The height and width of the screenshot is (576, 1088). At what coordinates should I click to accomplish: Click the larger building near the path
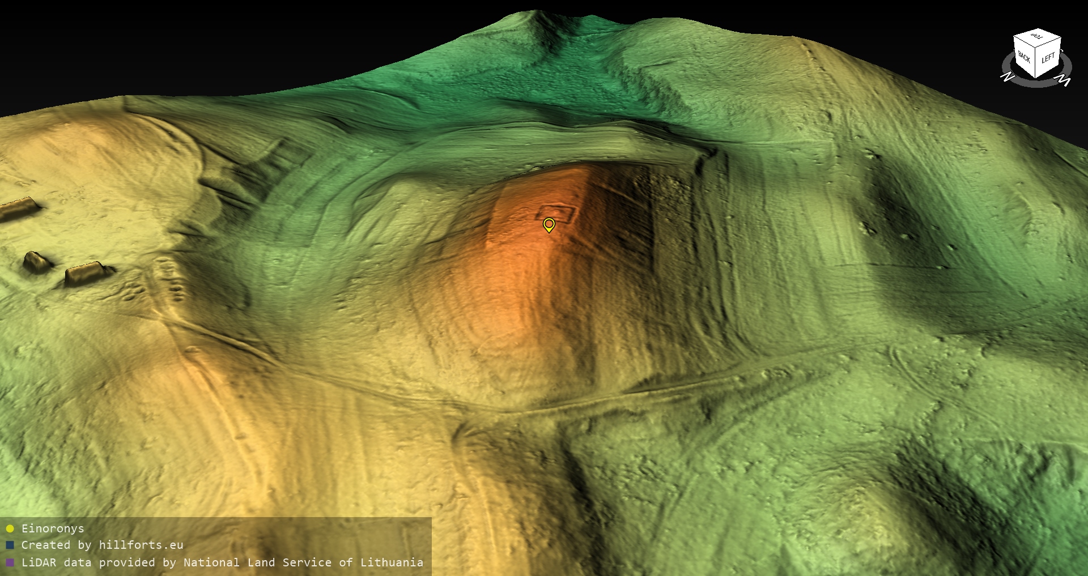click(87, 273)
